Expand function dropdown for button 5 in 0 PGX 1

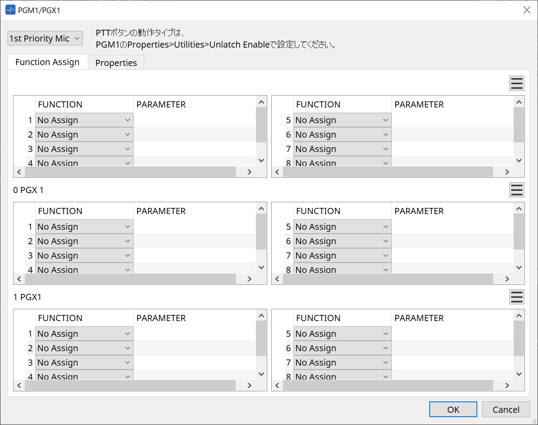click(342, 227)
